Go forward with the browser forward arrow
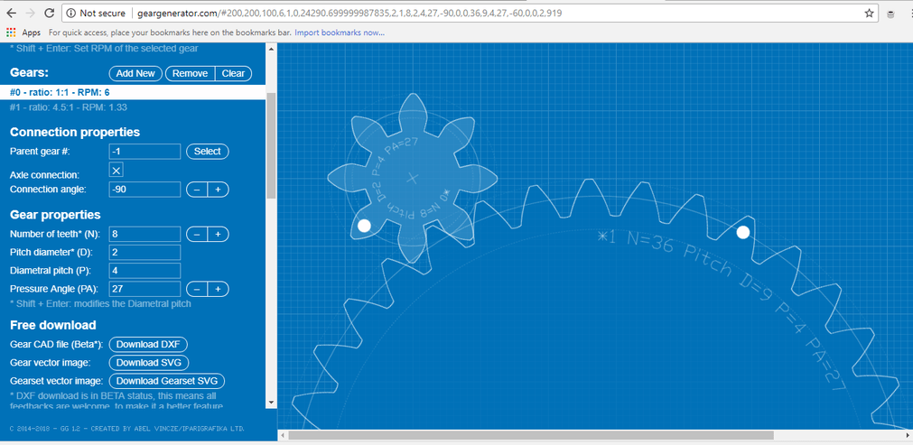This screenshot has height=445, width=913. pos(31,13)
